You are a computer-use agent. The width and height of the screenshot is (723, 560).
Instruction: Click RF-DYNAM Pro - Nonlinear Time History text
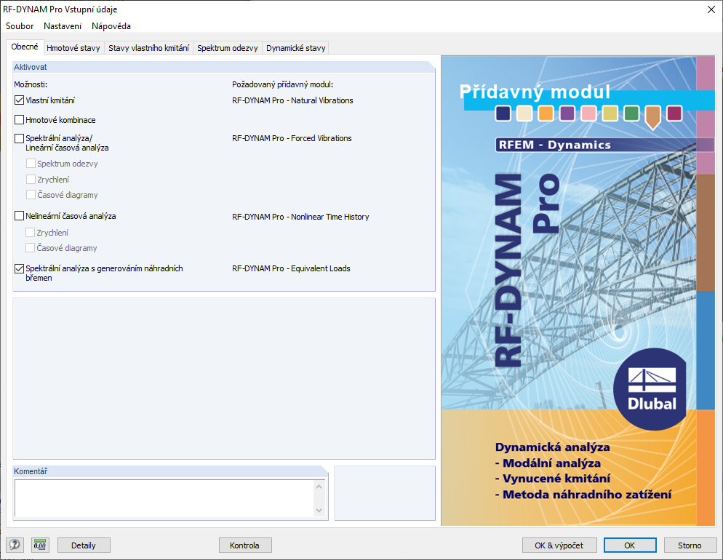pos(300,217)
